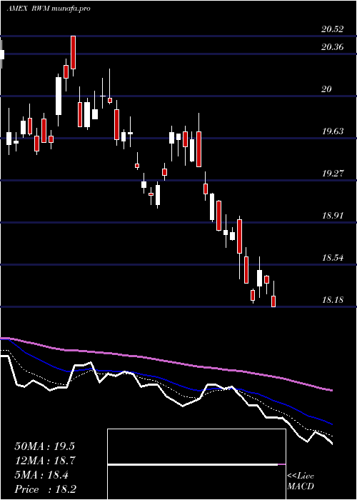Screen dimensions: 357x500
Task: Click the 50MA : 19.5 value
Action: (44, 446)
